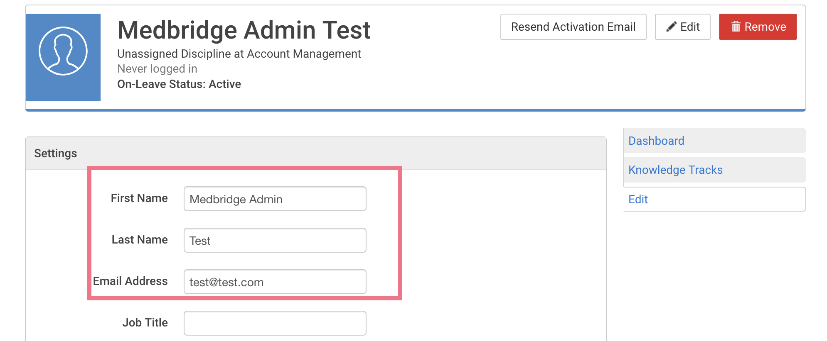Click 'Unassigned Discipline at Account Management' text
The width and height of the screenshot is (827, 341).
[x=239, y=54]
